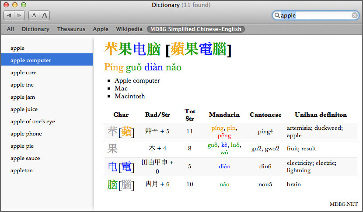Select MDBG Simplified Chinese-English tab

(x=196, y=29)
